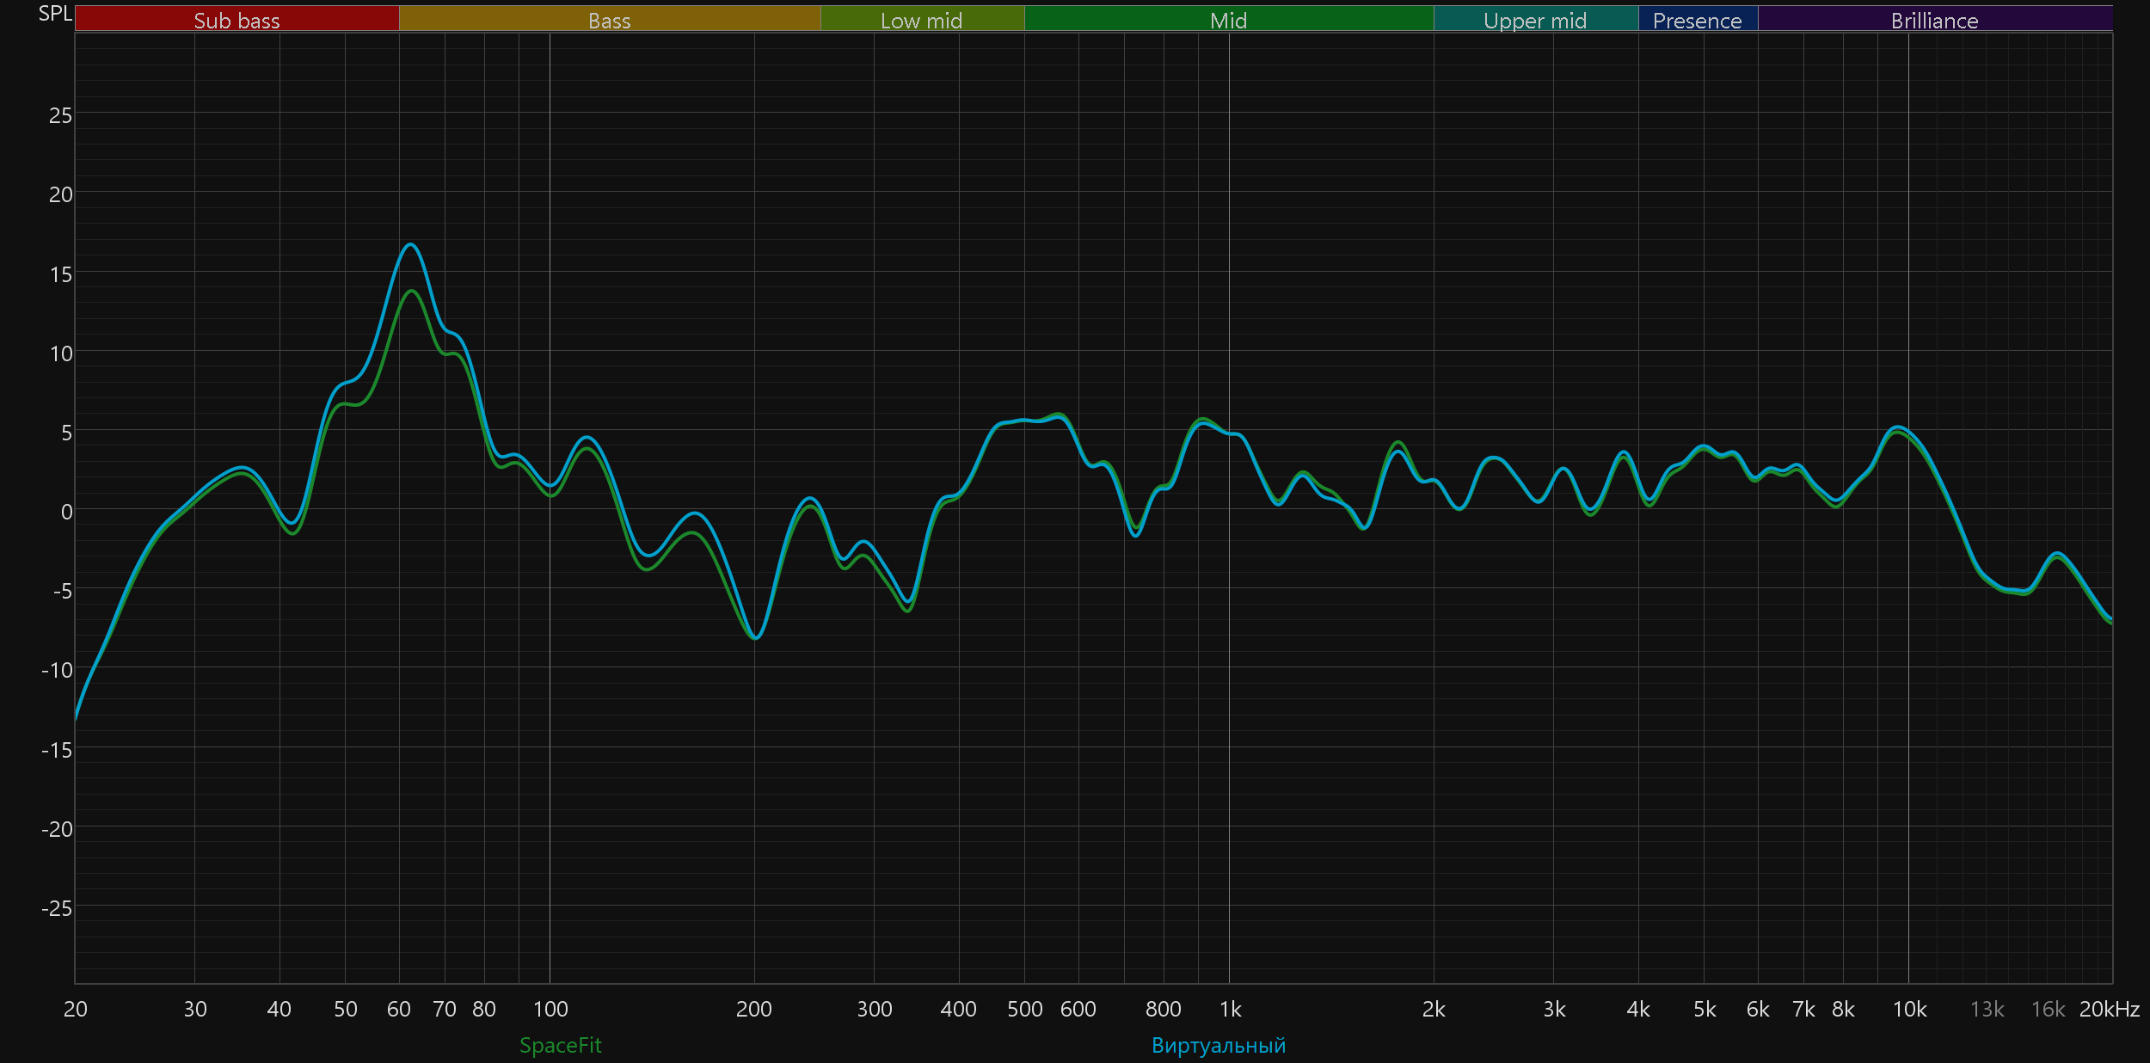Click the Upper mid band header

1535,20
